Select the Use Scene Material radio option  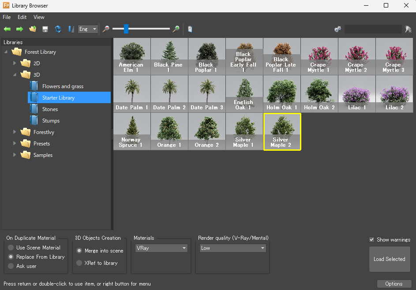[x=11, y=248]
